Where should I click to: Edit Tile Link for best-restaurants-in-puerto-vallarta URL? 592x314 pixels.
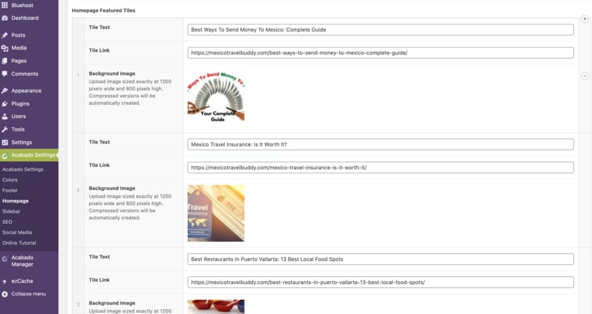click(x=380, y=283)
